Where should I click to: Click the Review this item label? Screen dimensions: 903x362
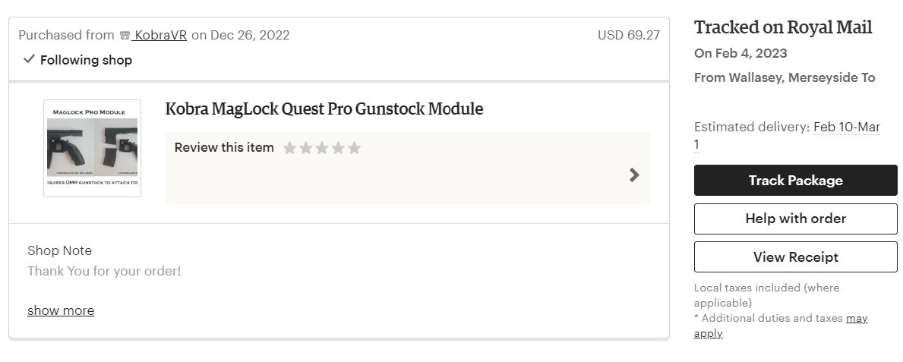pos(224,147)
